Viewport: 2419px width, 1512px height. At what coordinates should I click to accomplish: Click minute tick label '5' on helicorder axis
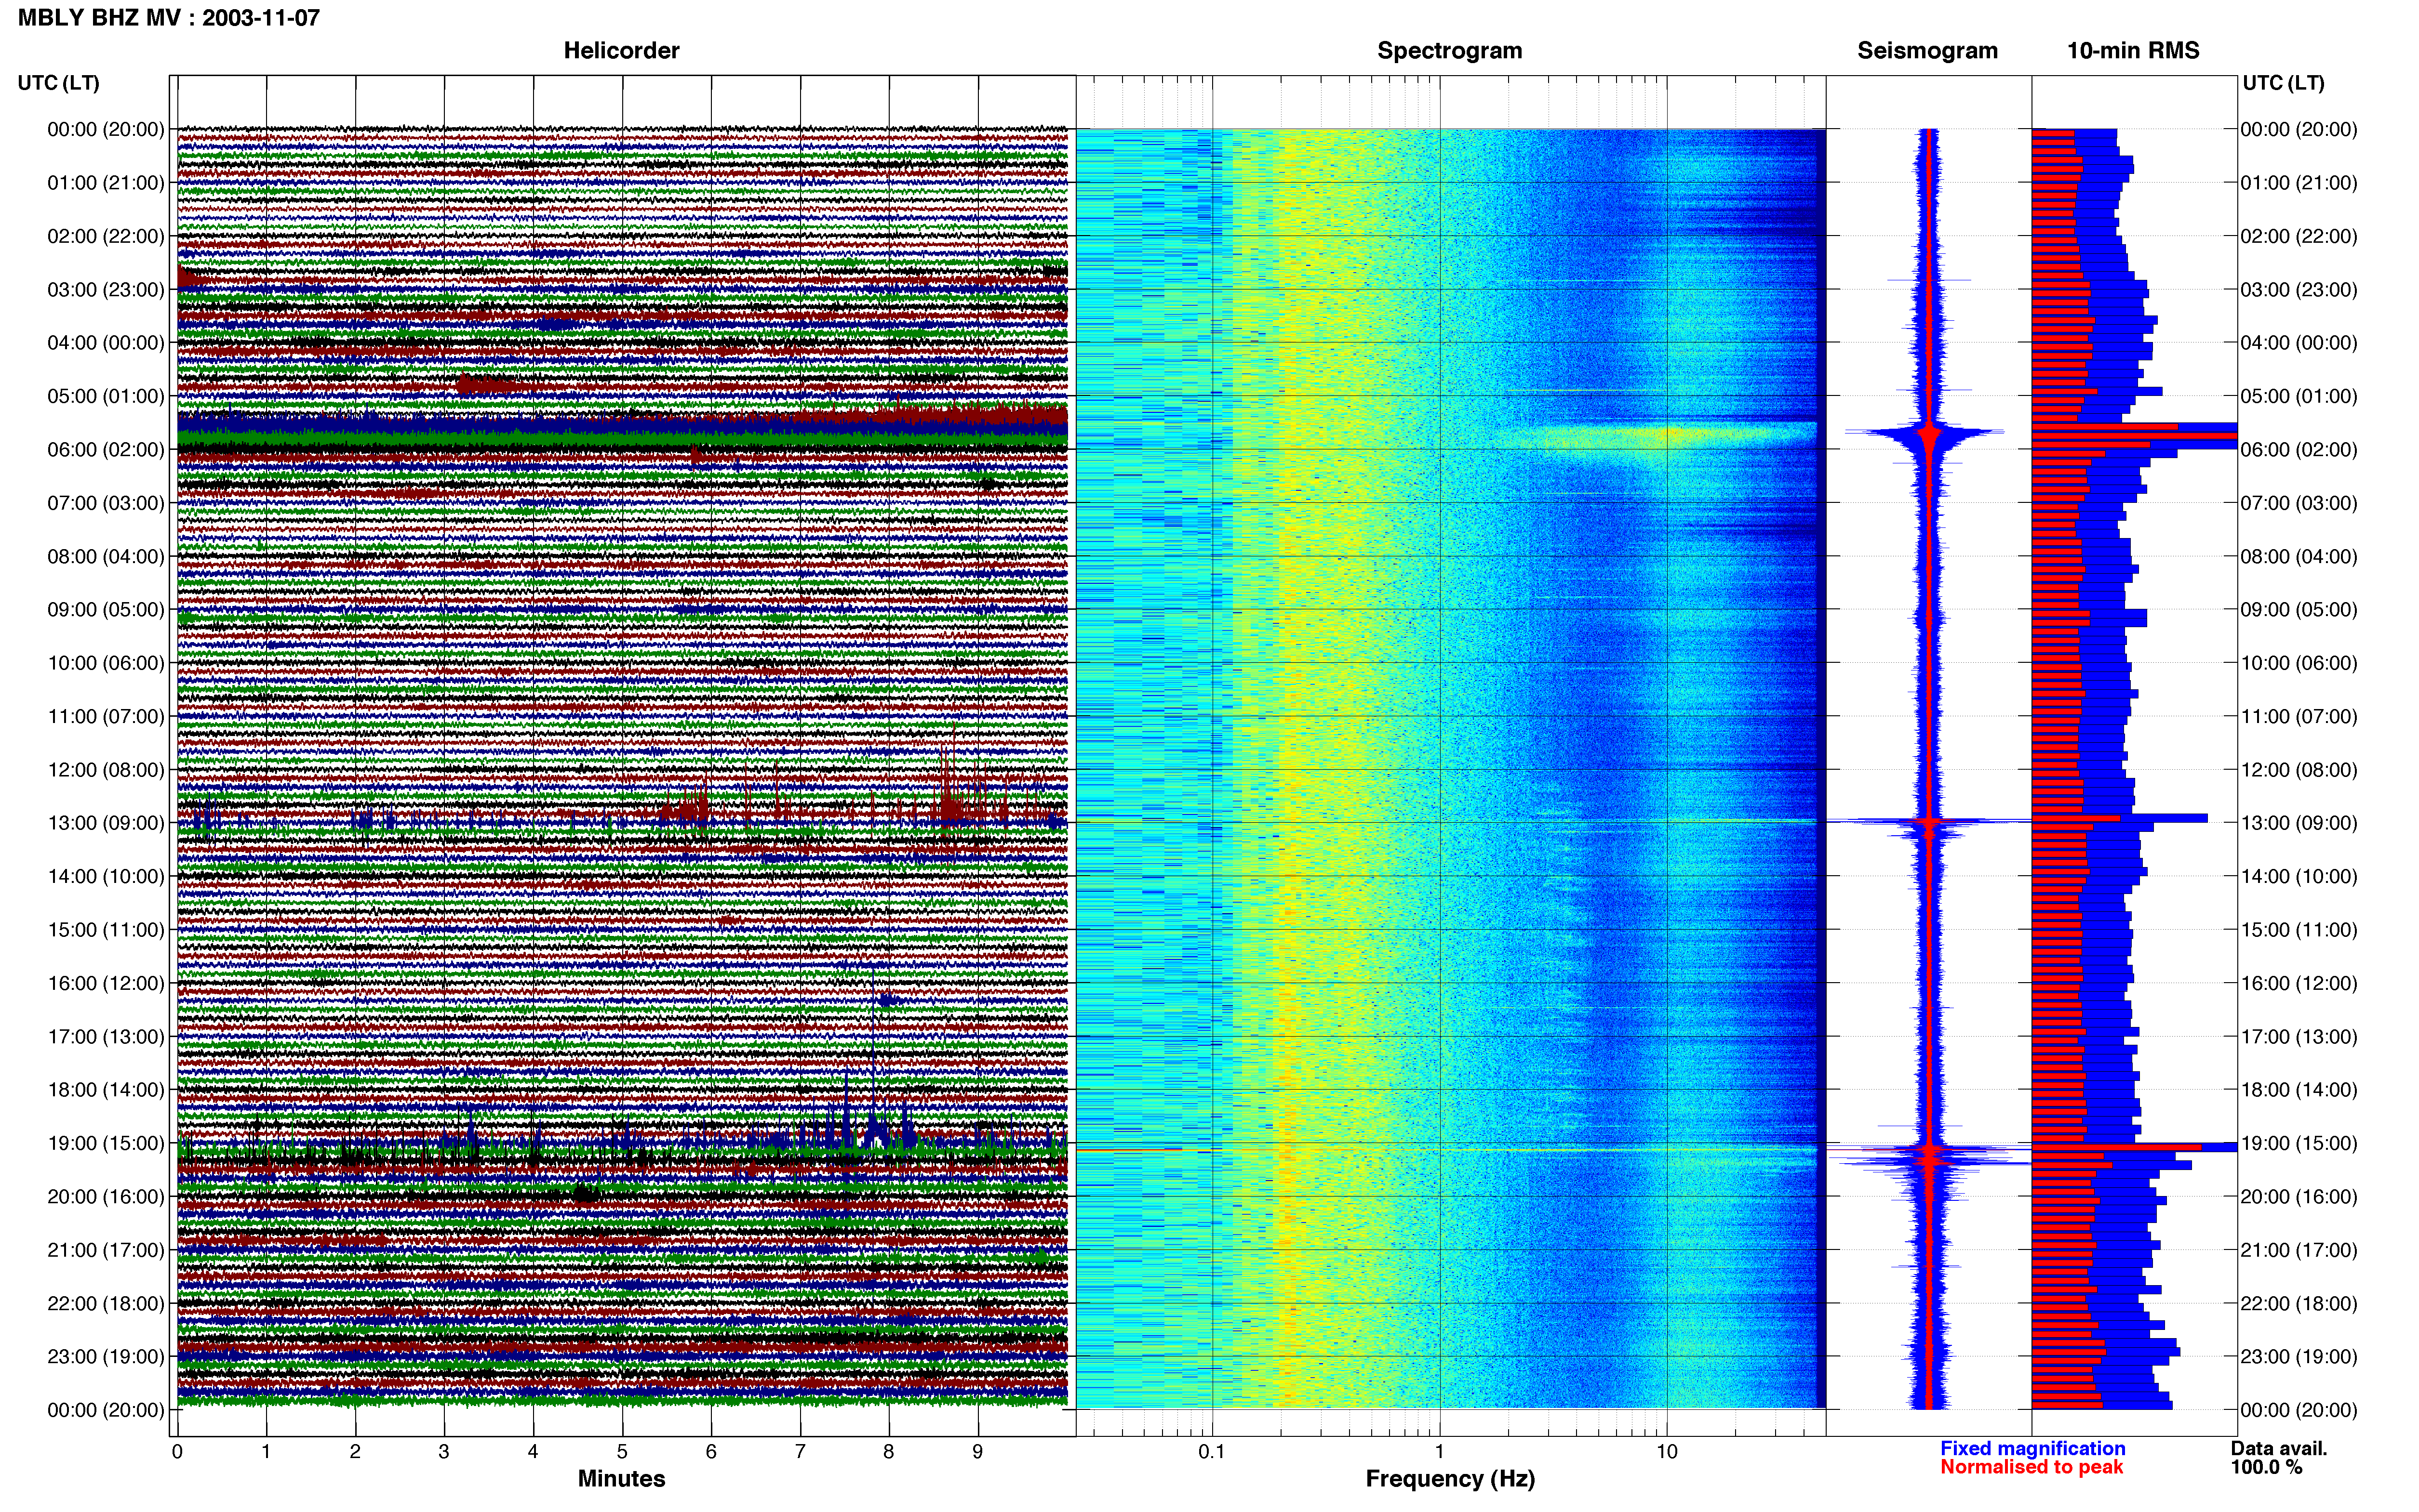(622, 1452)
